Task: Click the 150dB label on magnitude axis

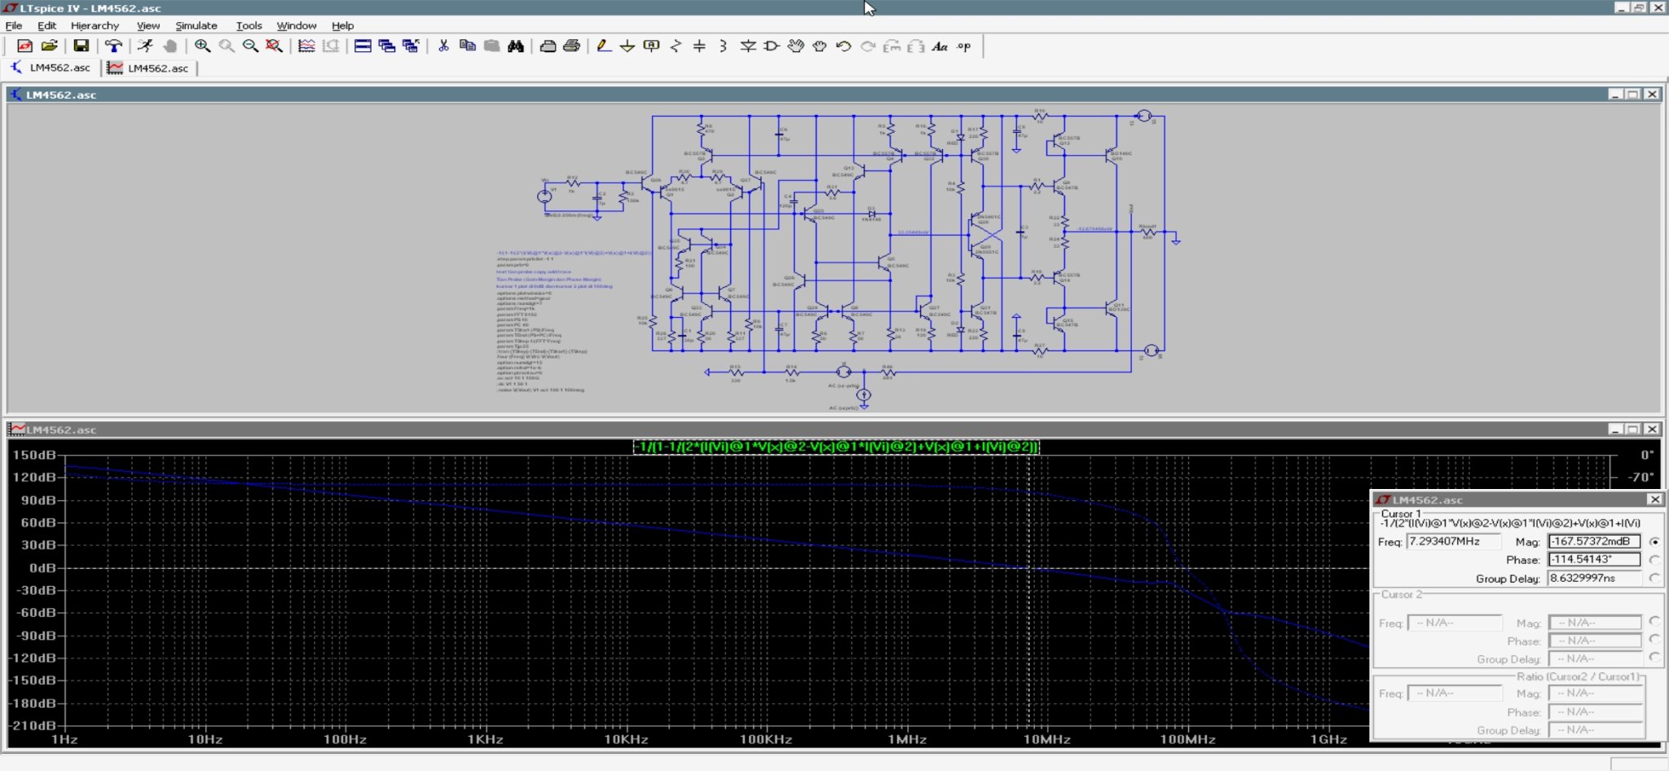Action: coord(34,455)
